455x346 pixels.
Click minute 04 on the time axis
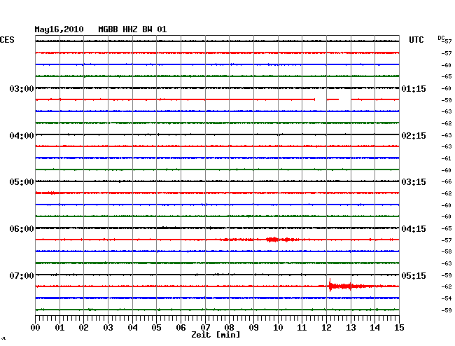coord(132,327)
